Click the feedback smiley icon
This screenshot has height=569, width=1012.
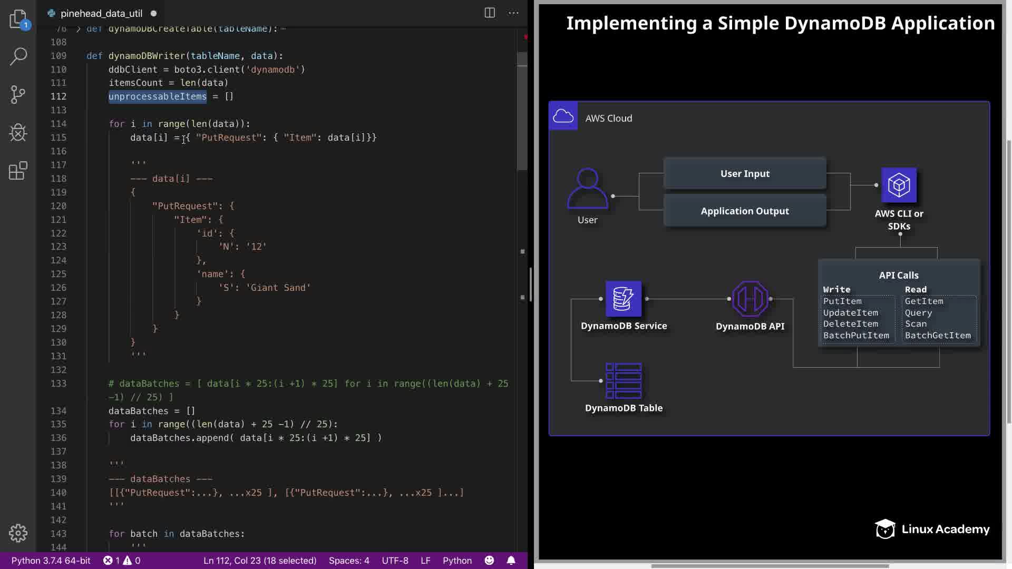[489, 561]
